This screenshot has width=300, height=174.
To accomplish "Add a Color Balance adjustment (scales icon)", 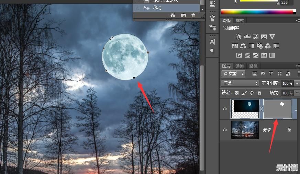I will 243,46.
